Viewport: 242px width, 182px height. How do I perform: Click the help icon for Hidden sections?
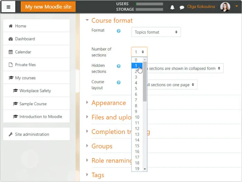[119, 66]
